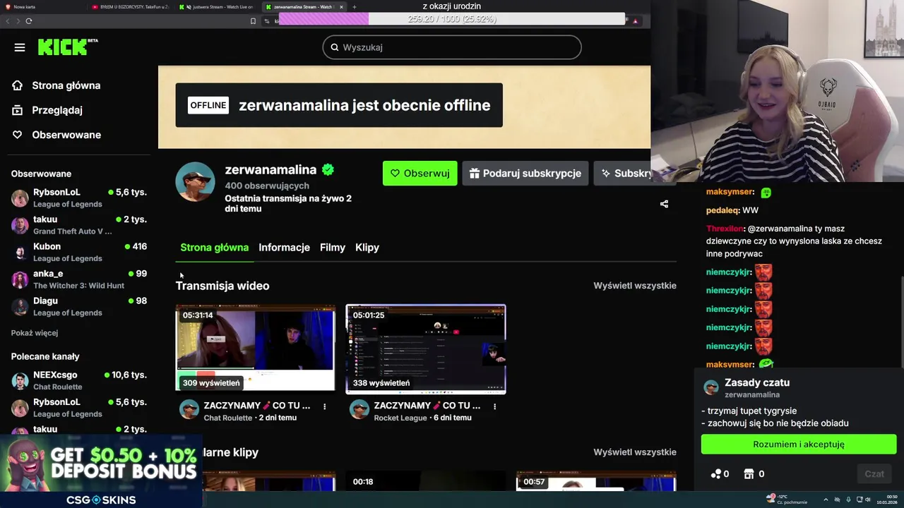Click username pedaleq in chat
This screenshot has height=508, width=904.
pyautogui.click(x=721, y=210)
